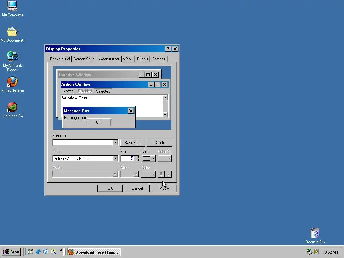344x258 pixels.
Task: Click Disabled menu item in preview
Action: (85, 91)
